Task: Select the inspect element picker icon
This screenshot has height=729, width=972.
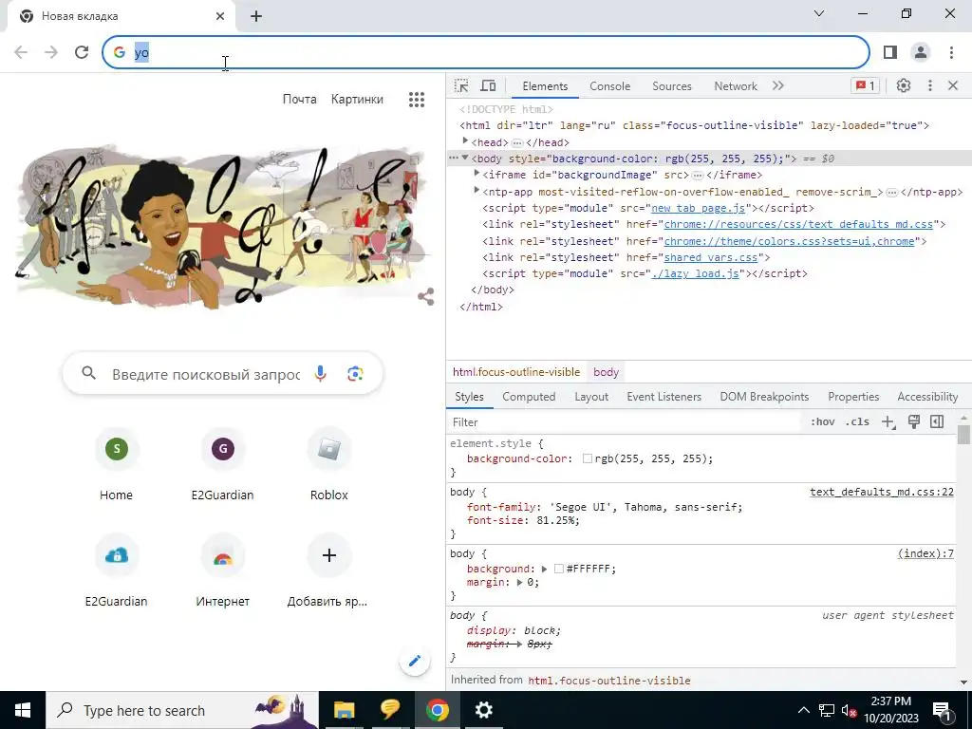Action: click(x=461, y=86)
